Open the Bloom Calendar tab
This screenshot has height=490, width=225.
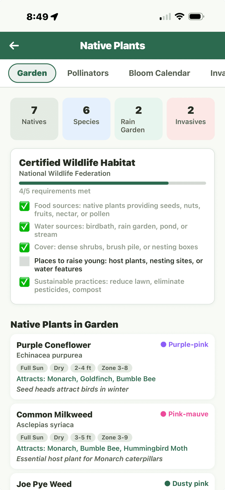(x=159, y=73)
